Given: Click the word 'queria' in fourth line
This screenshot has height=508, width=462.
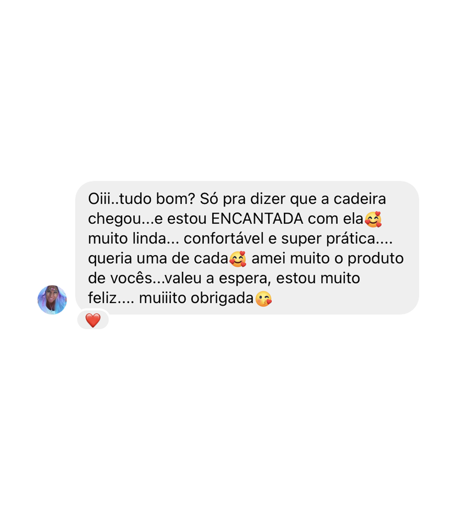Looking at the screenshot, I should (x=110, y=259).
